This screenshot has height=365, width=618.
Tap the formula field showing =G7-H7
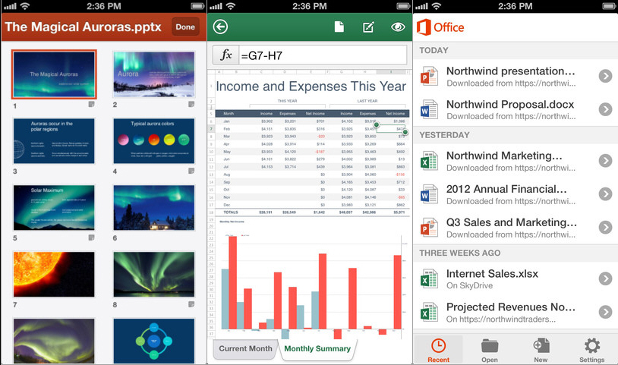coord(323,55)
